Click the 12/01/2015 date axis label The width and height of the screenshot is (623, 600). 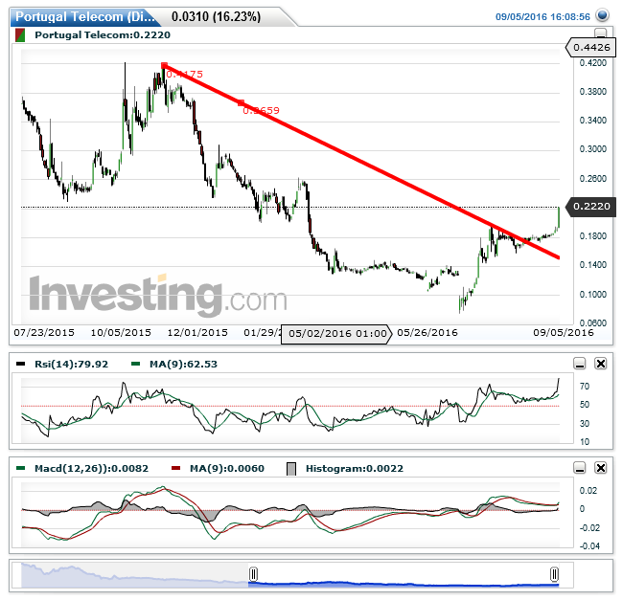pos(197,332)
